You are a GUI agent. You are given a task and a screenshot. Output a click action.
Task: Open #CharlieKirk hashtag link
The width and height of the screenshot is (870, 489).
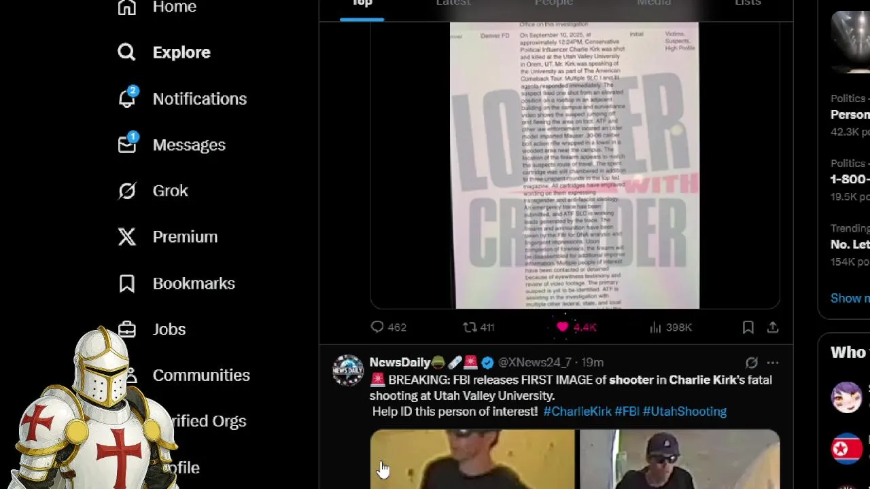[x=578, y=412]
